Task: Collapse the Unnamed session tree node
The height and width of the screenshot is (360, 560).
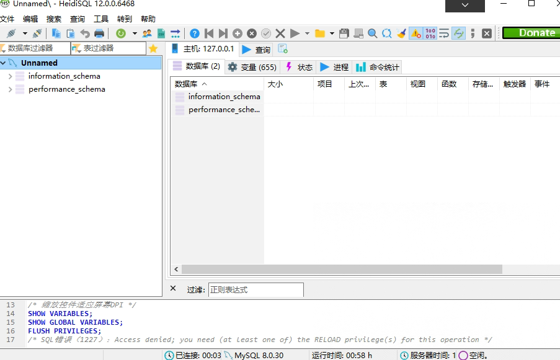Action: (3, 63)
